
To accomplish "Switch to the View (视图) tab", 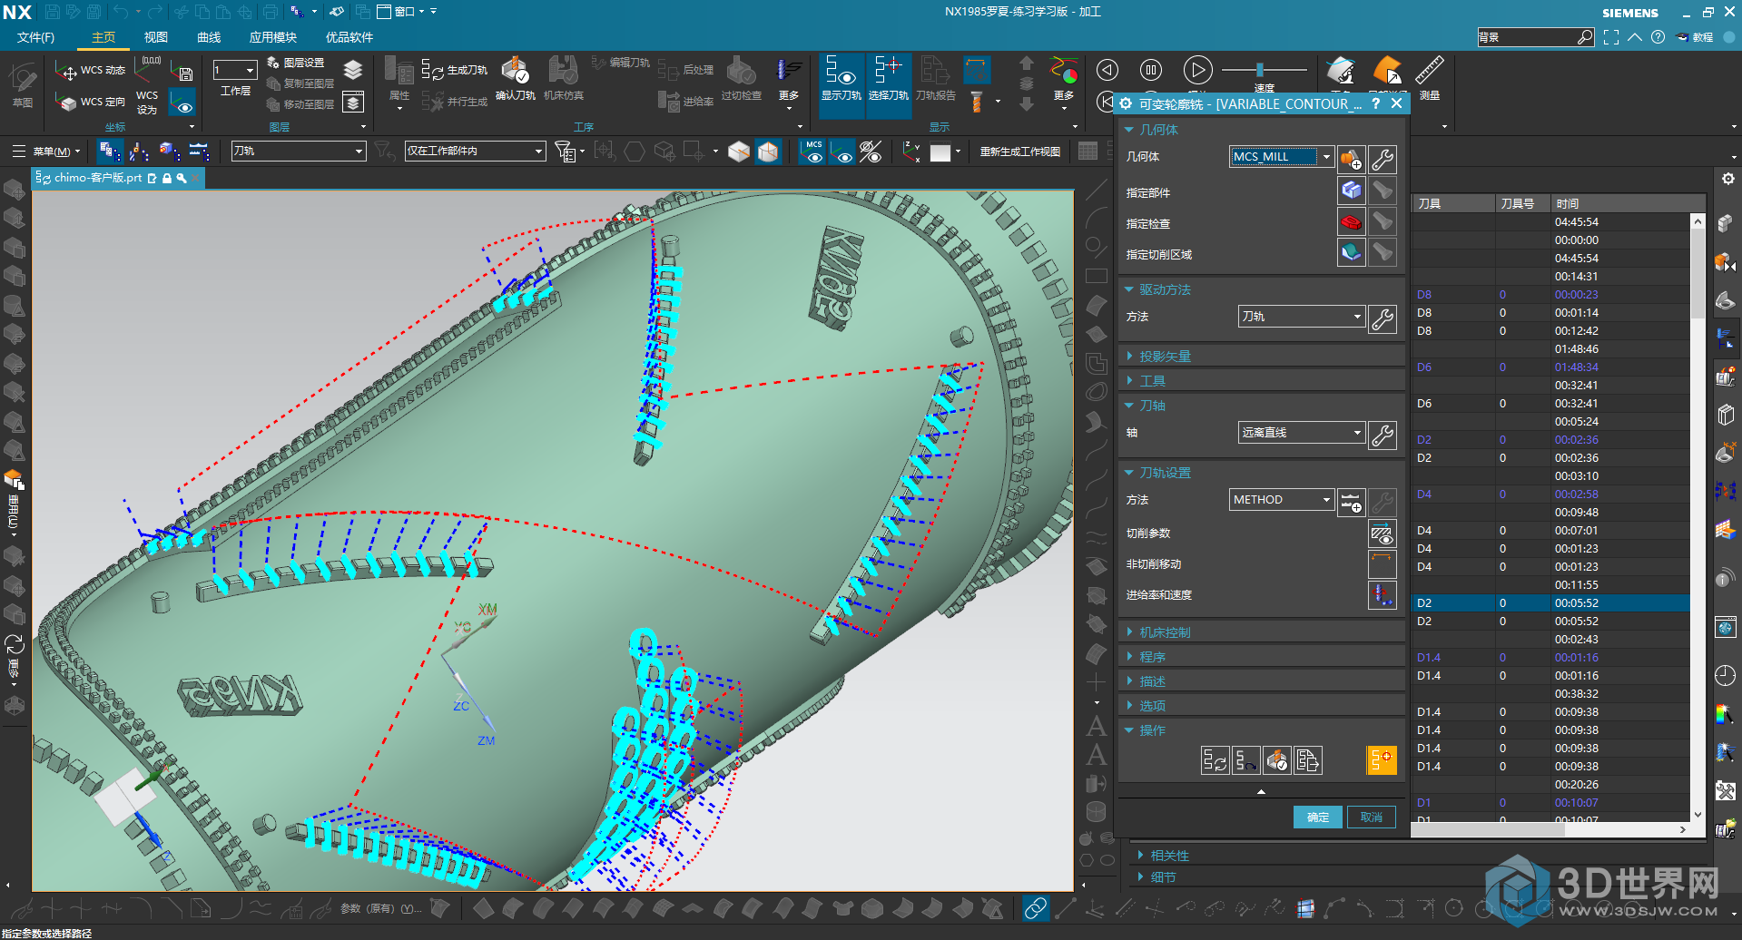I will pyautogui.click(x=156, y=37).
